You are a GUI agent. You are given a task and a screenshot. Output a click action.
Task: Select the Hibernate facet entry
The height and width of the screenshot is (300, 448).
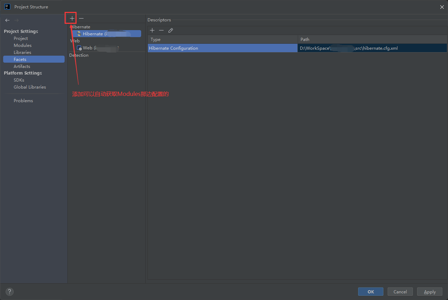tap(106, 34)
